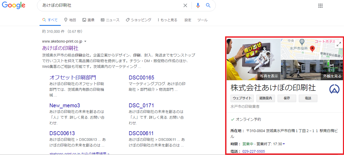This screenshot has height=155, width=344.
Task: Click the 外観を見る street view thumbnail
Action: [312, 70]
